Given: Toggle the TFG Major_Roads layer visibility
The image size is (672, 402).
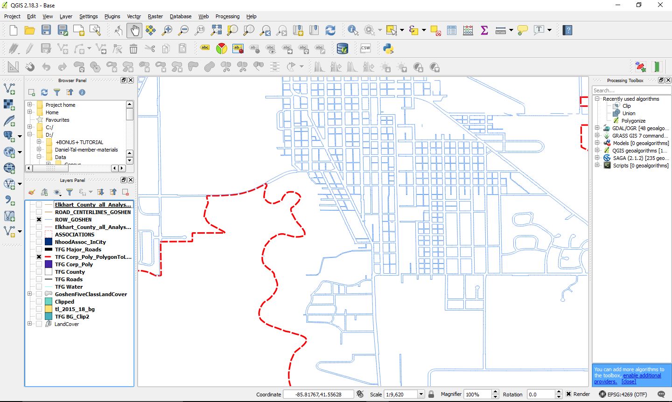Looking at the screenshot, I should tap(39, 250).
